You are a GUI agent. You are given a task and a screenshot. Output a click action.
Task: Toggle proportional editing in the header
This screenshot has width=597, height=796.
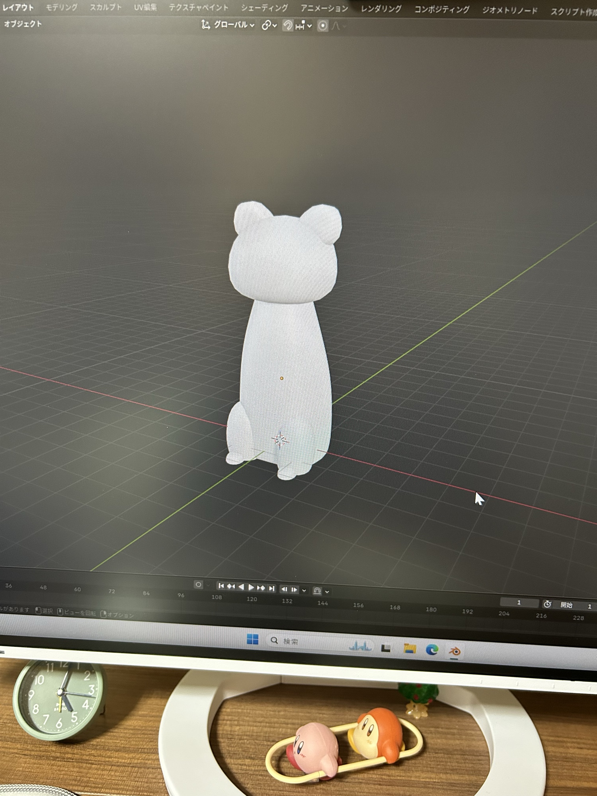323,26
